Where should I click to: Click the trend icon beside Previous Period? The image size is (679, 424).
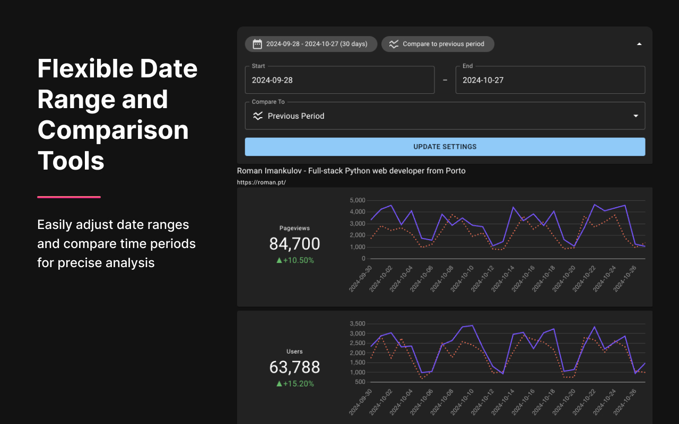[x=258, y=116]
